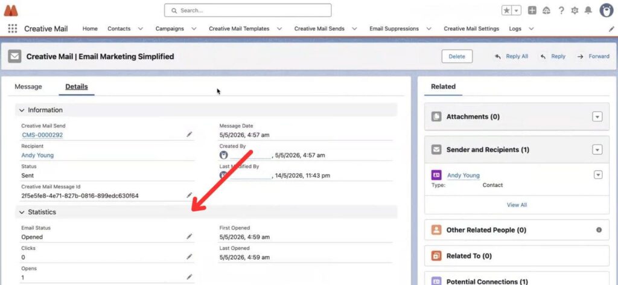
Task: Open the notifications bell icon
Action: [588, 10]
